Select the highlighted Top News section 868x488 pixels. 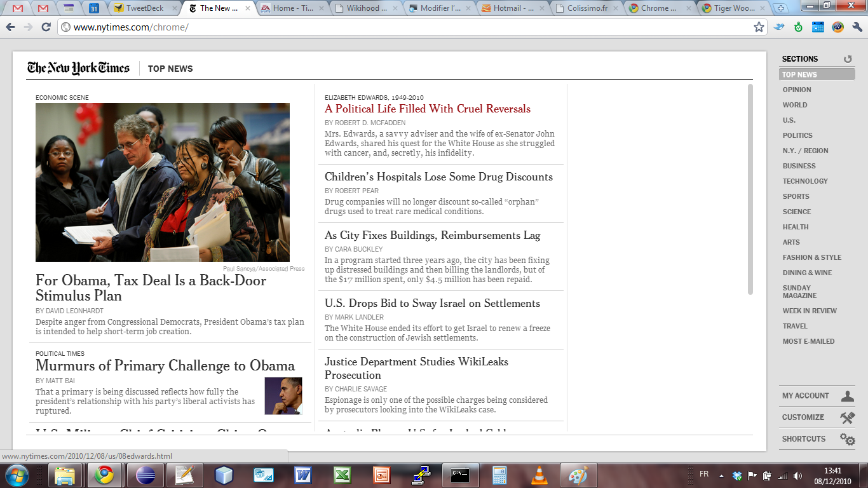click(x=817, y=74)
